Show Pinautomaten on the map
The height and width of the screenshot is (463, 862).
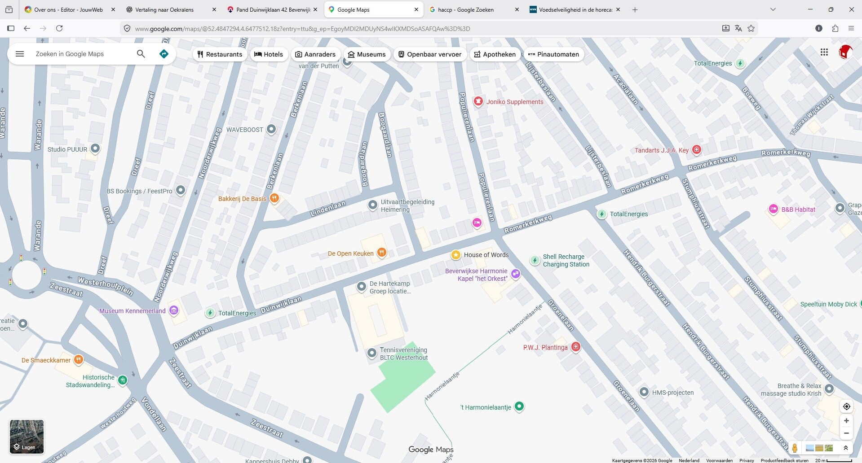point(554,54)
